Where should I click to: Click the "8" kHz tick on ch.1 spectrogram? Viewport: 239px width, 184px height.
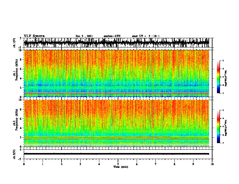tap(21, 60)
